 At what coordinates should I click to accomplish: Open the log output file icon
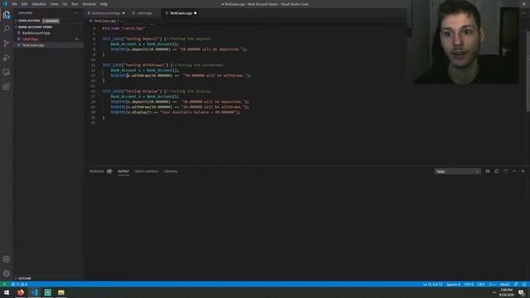506,171
